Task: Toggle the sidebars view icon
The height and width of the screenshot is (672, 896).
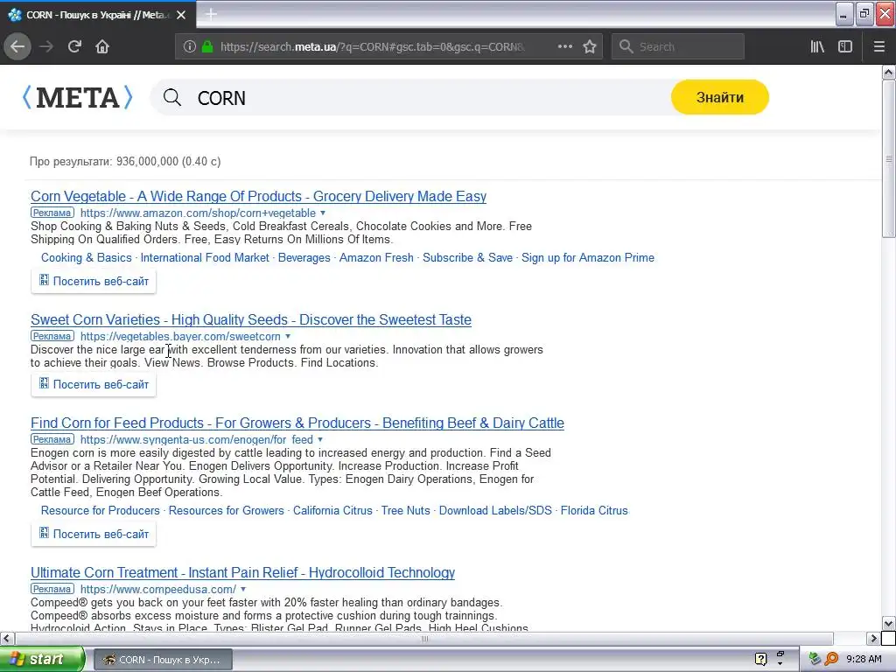Action: coord(845,47)
